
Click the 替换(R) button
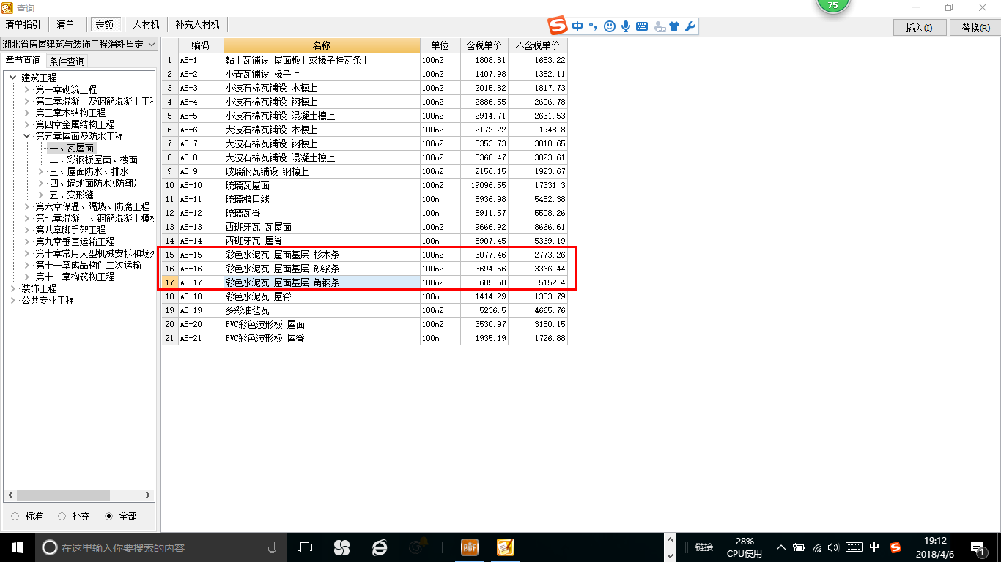point(975,28)
